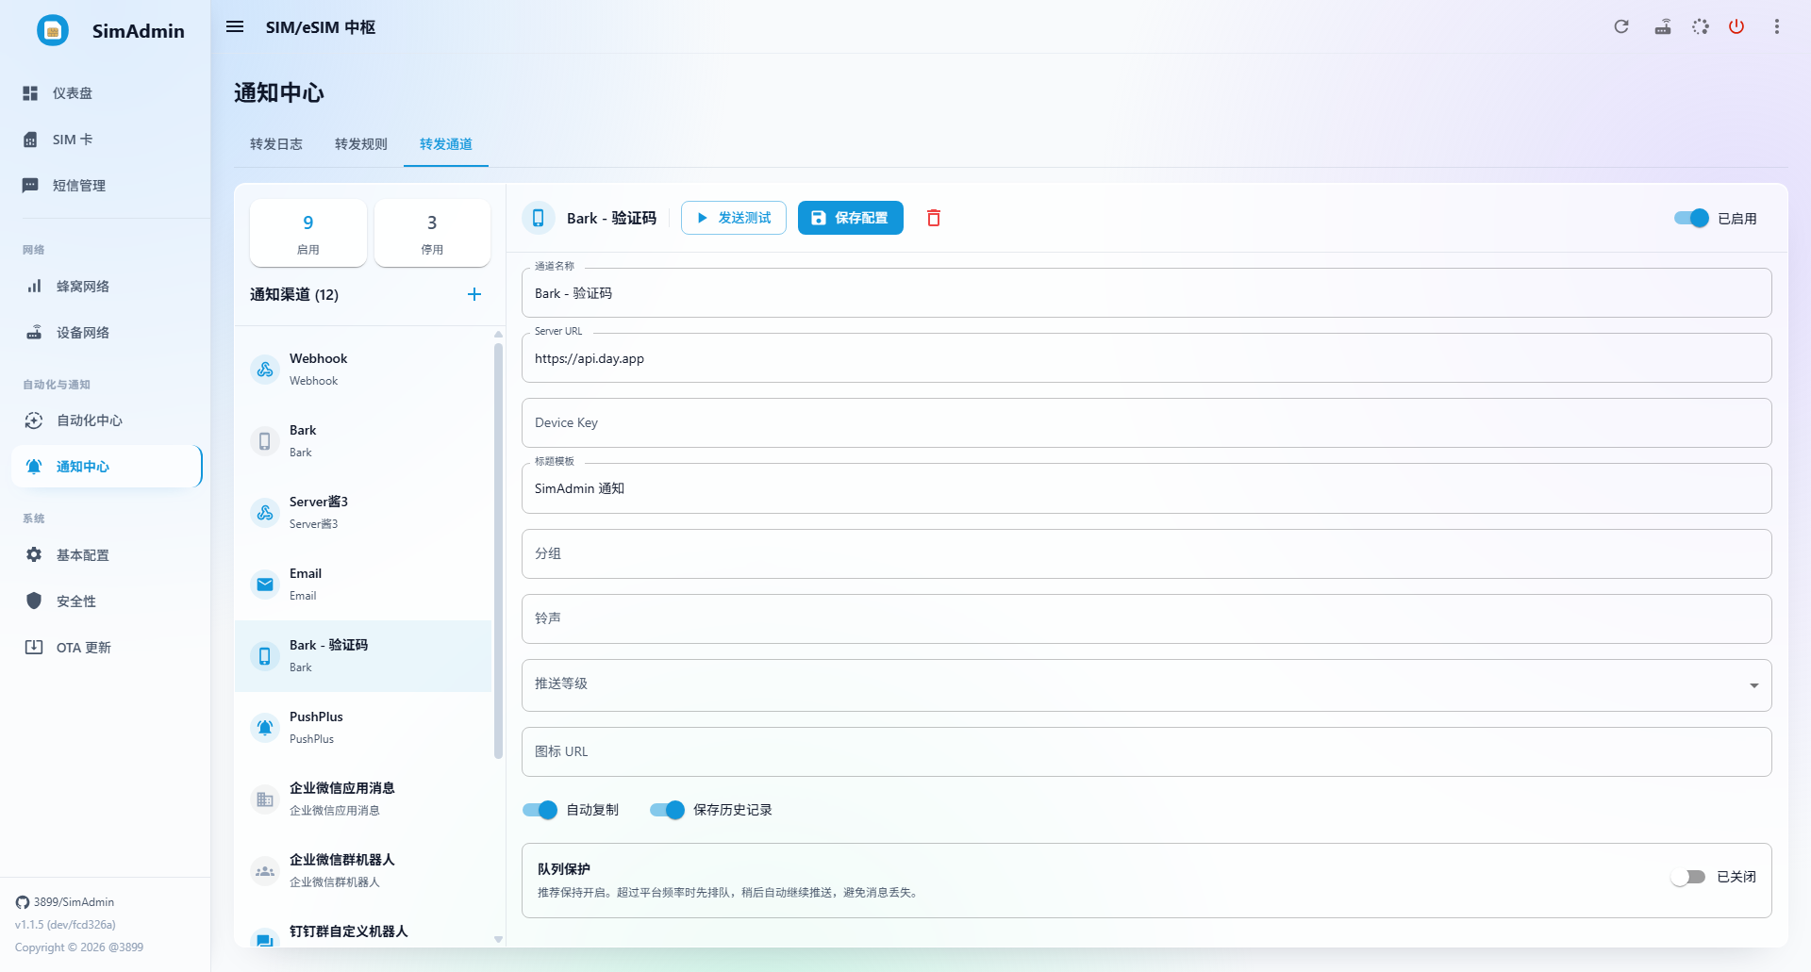The width and height of the screenshot is (1811, 972).
Task: Click the 标题模板 input field
Action: click(x=1146, y=488)
